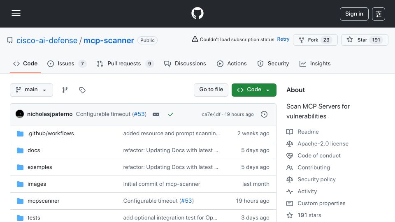Open commit hash ca7e4df
The height and width of the screenshot is (222, 395).
(211, 114)
